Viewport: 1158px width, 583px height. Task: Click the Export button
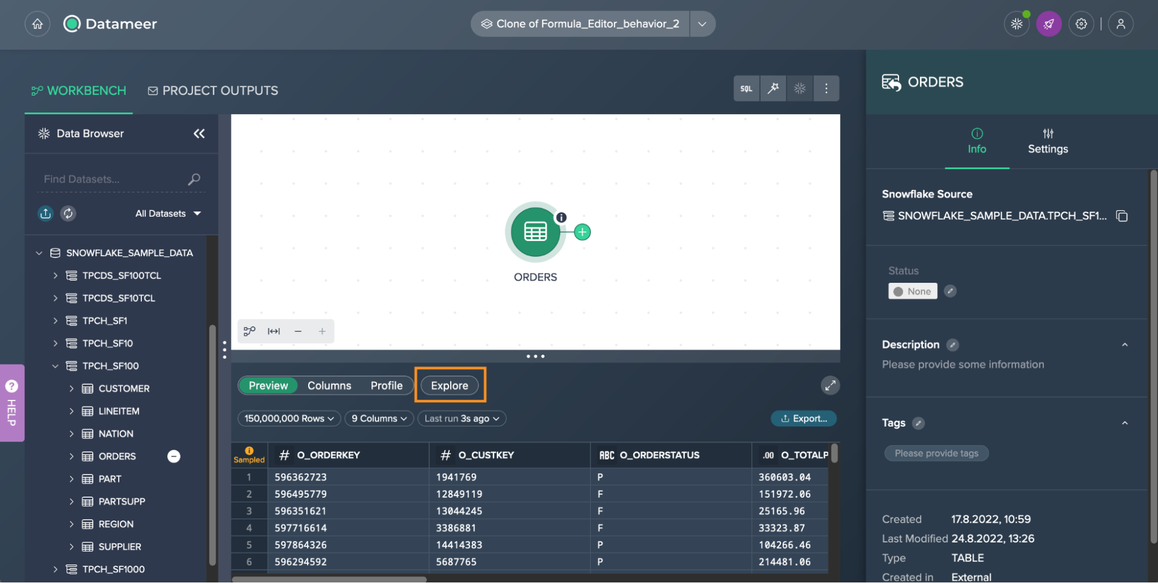(803, 418)
